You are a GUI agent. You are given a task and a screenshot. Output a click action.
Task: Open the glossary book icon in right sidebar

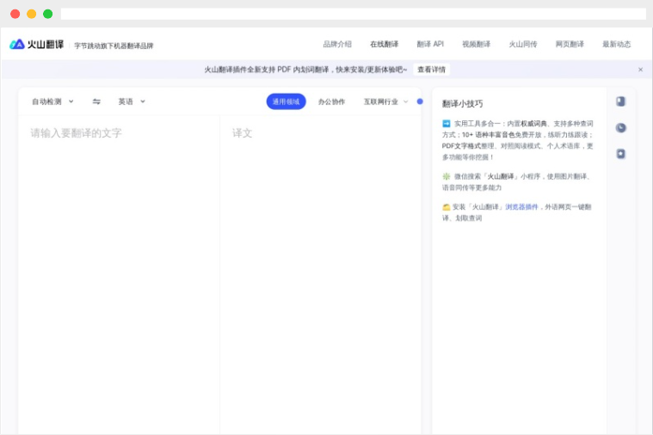pos(620,101)
